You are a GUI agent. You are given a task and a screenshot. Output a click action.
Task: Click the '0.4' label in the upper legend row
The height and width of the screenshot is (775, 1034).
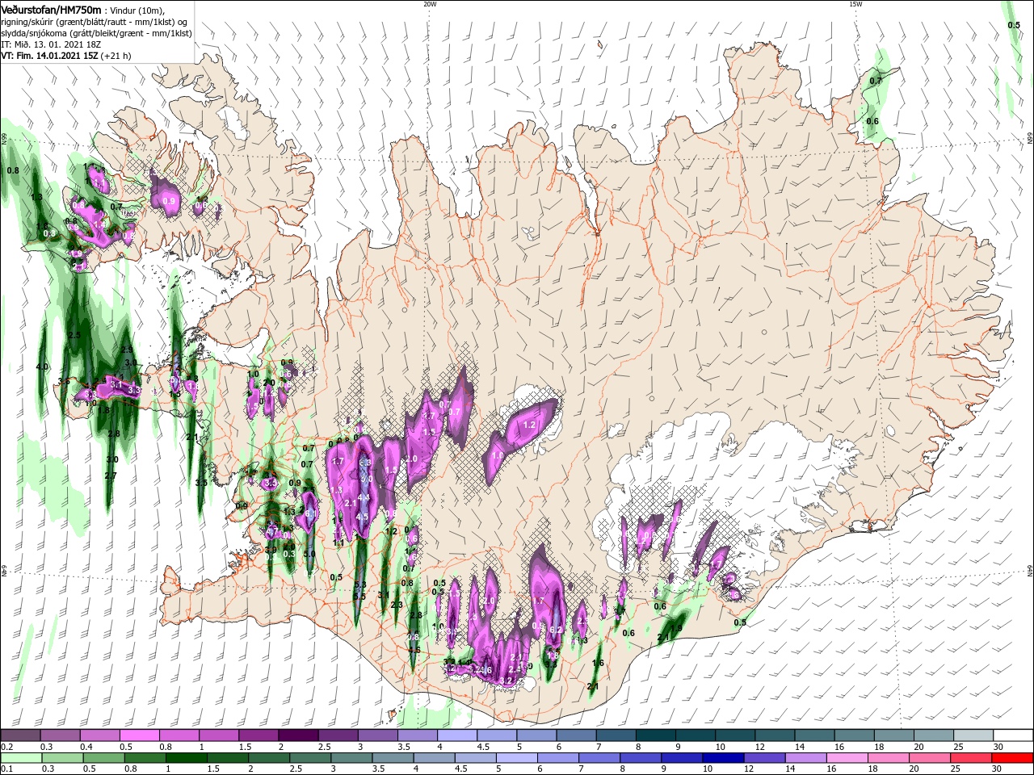pyautogui.click(x=85, y=747)
